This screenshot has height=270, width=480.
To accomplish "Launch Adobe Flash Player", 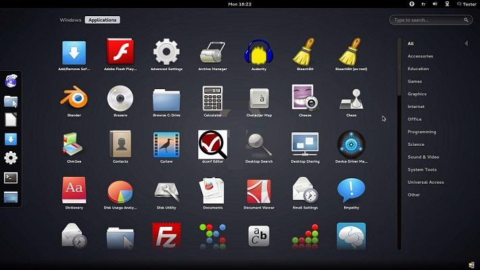I will pyautogui.click(x=120, y=52).
